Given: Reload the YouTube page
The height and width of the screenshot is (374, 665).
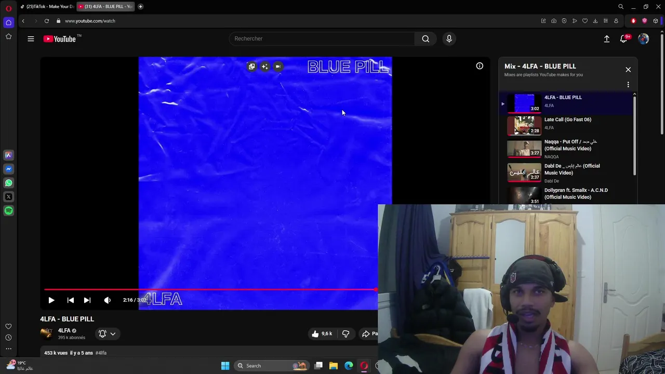Looking at the screenshot, I should pyautogui.click(x=47, y=21).
